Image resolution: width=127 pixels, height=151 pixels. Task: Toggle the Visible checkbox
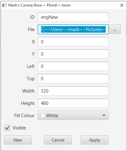coord(7,128)
